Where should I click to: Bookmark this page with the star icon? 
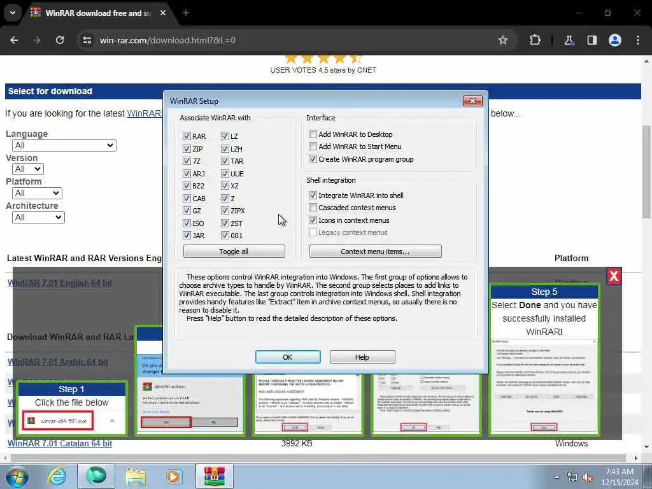pos(503,40)
